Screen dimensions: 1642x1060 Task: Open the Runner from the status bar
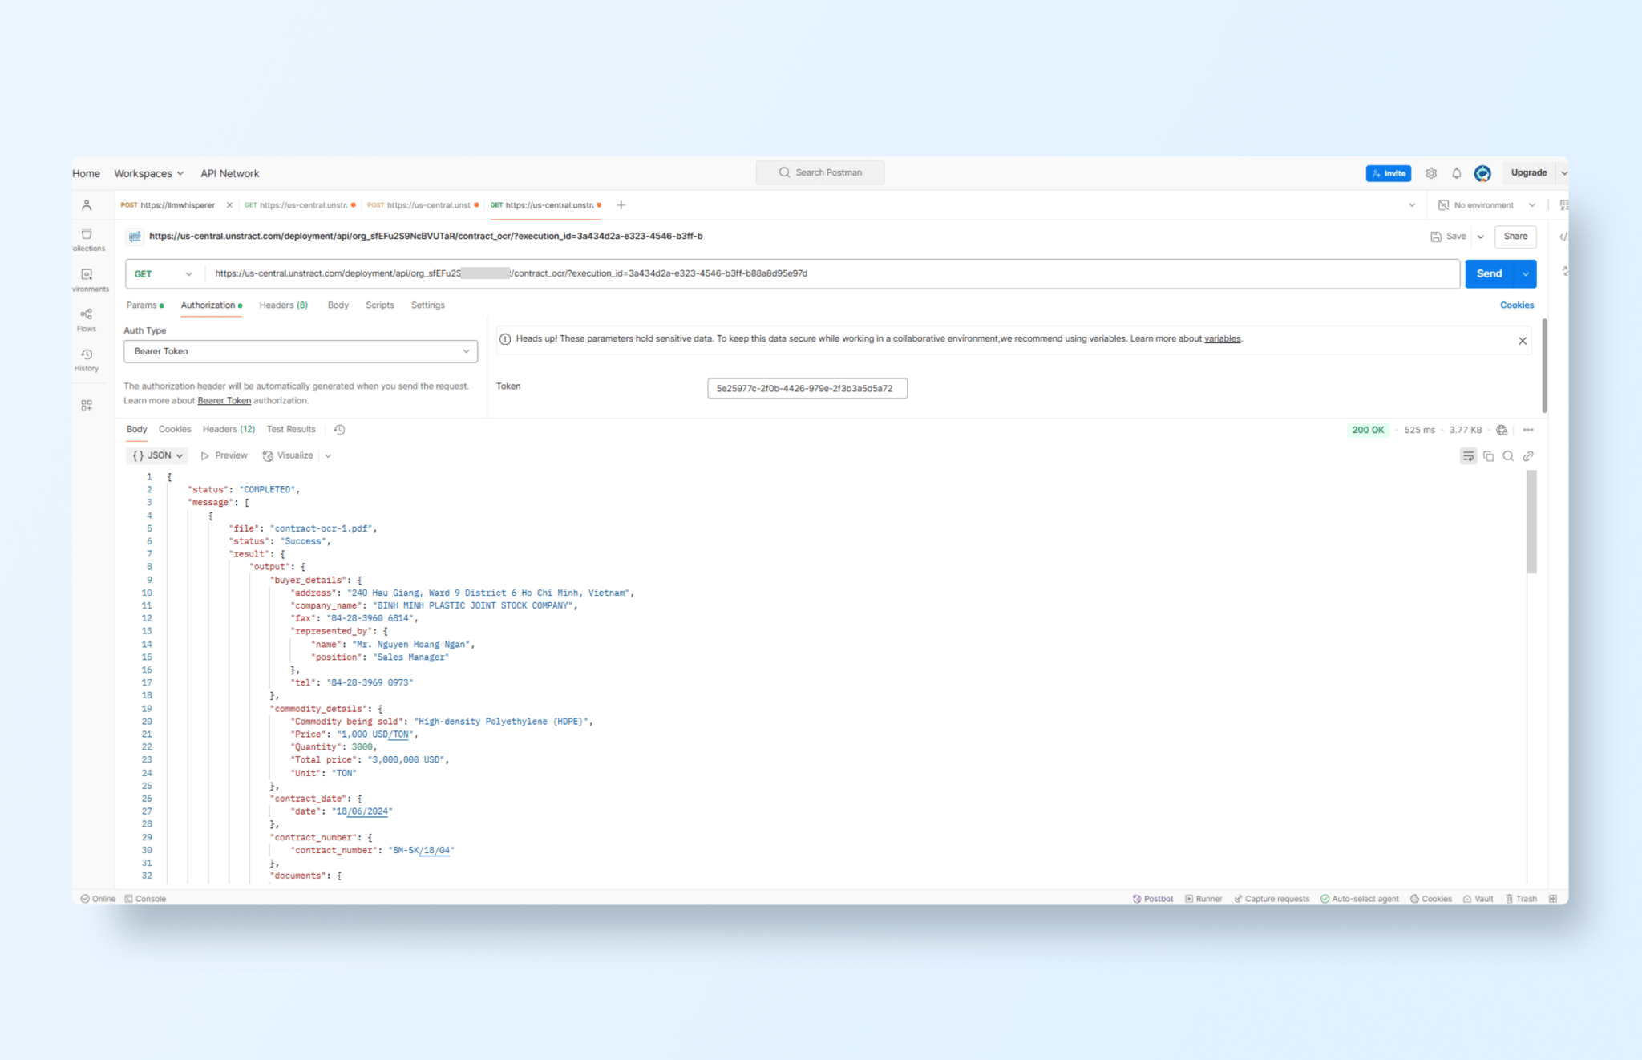[1203, 898]
